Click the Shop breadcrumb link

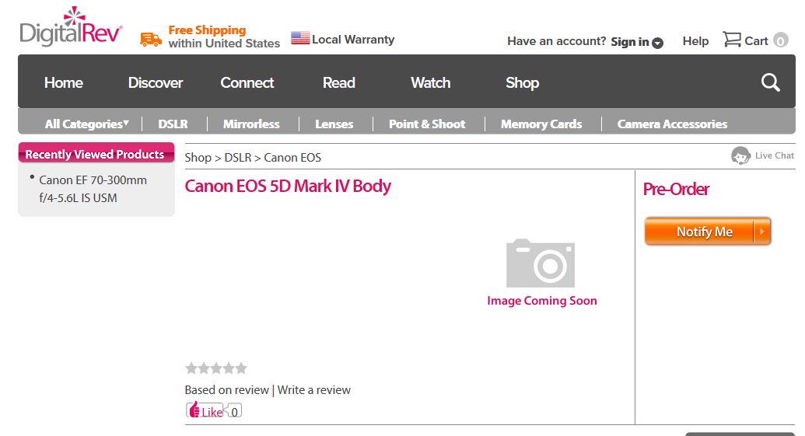point(198,158)
